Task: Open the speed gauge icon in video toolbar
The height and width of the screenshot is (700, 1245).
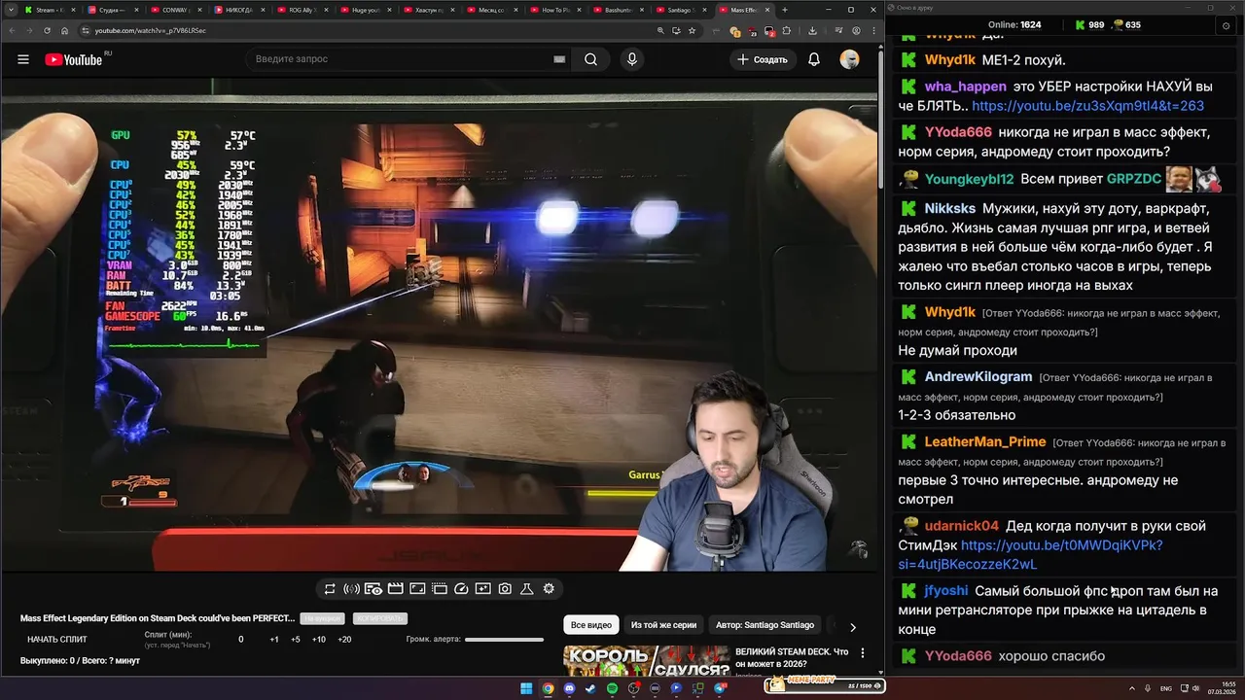Action: click(x=461, y=589)
